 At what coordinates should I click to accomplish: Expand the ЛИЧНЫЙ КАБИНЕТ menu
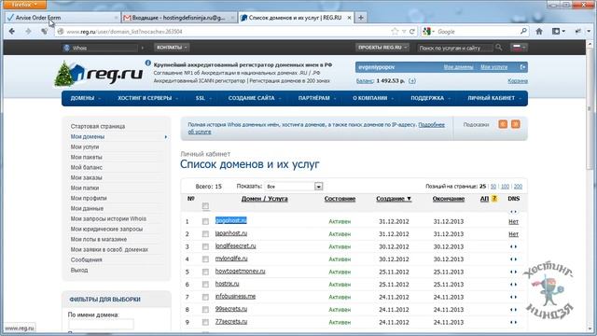click(x=493, y=98)
